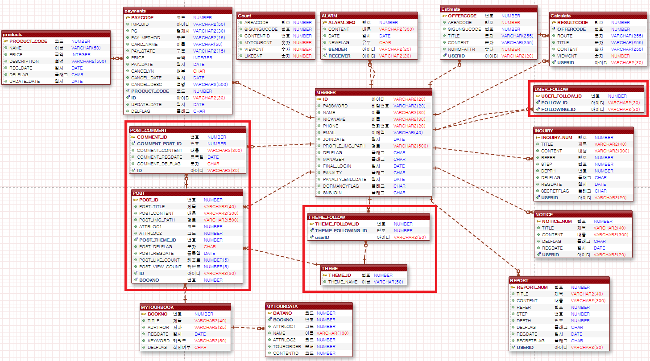Select the key icon beside NOTICE_NUM
This screenshot has height=361, width=650.
(x=538, y=221)
